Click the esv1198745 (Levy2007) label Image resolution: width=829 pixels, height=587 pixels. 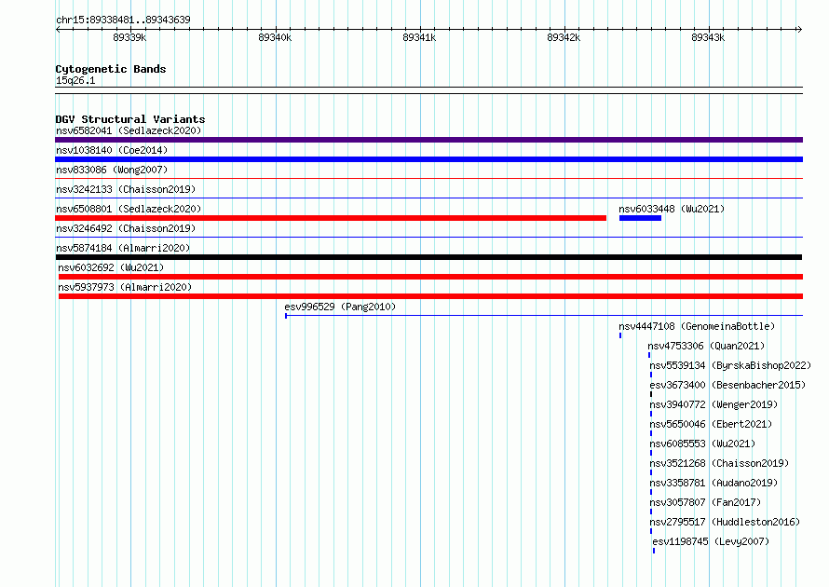pos(711,541)
